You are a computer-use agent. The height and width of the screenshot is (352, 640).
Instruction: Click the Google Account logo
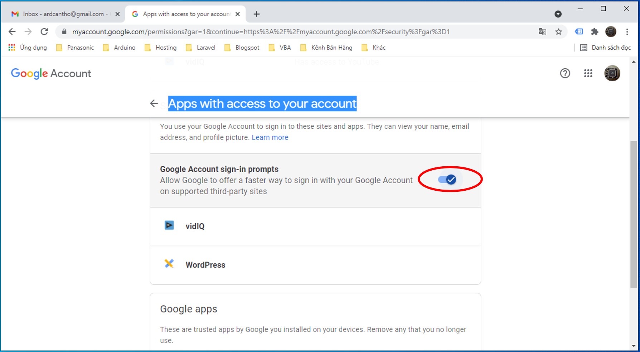tap(51, 73)
